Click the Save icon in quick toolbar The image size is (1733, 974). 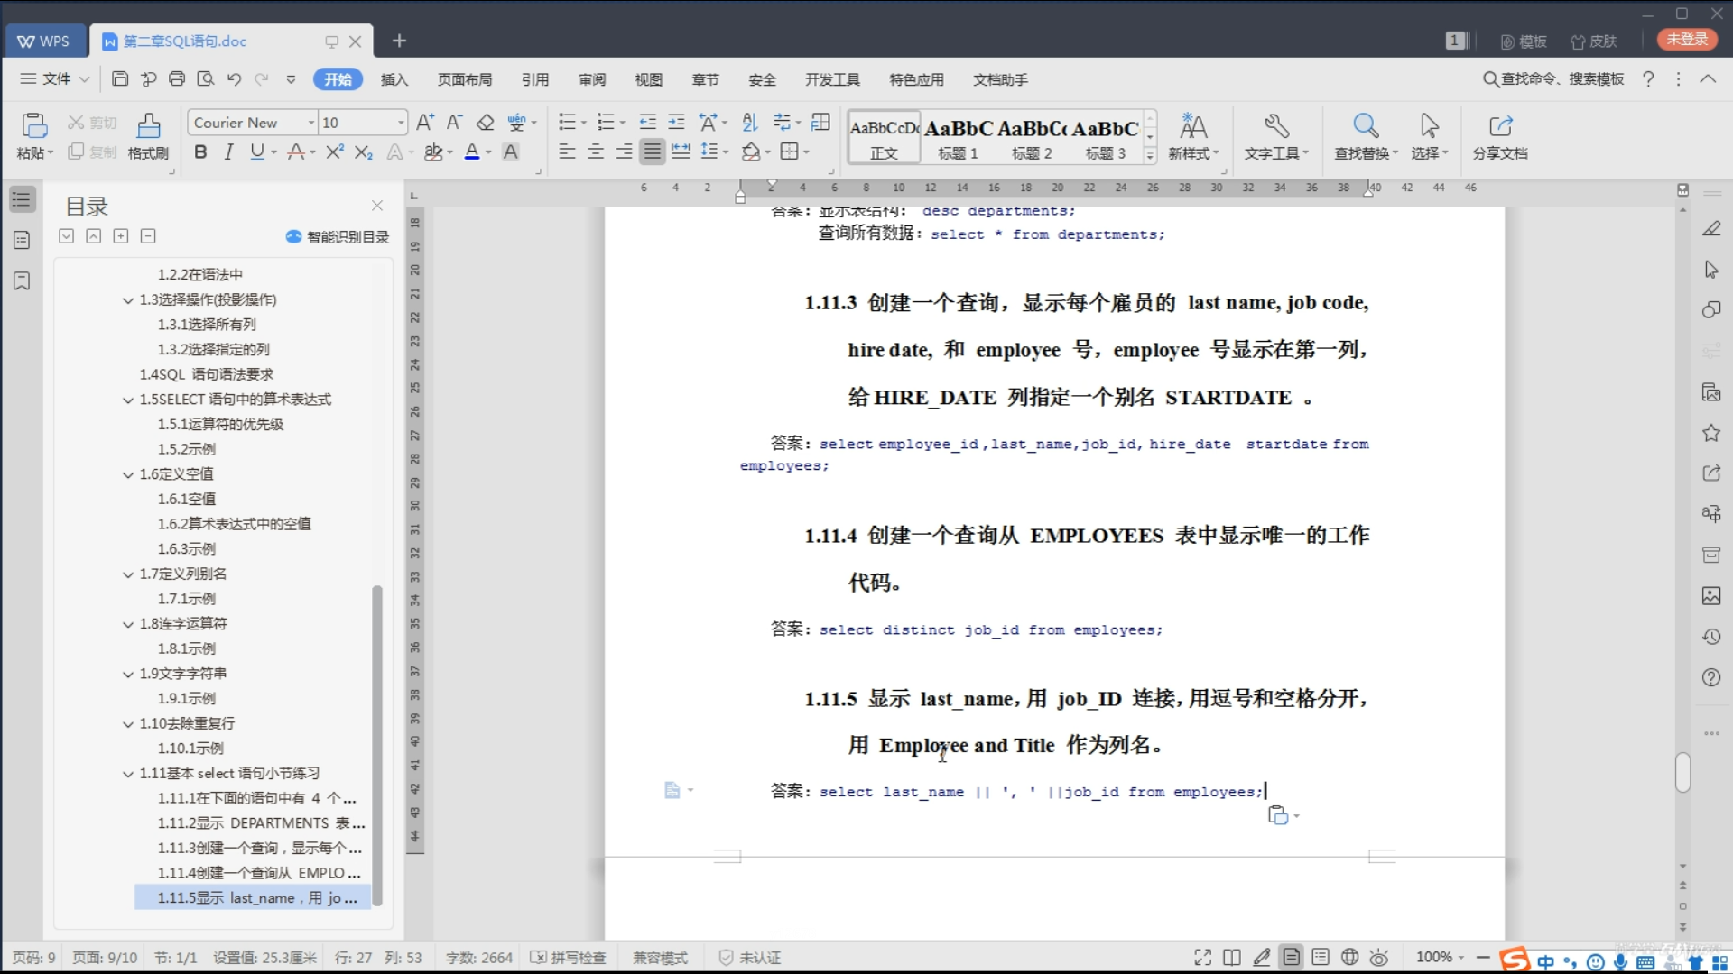coord(119,79)
